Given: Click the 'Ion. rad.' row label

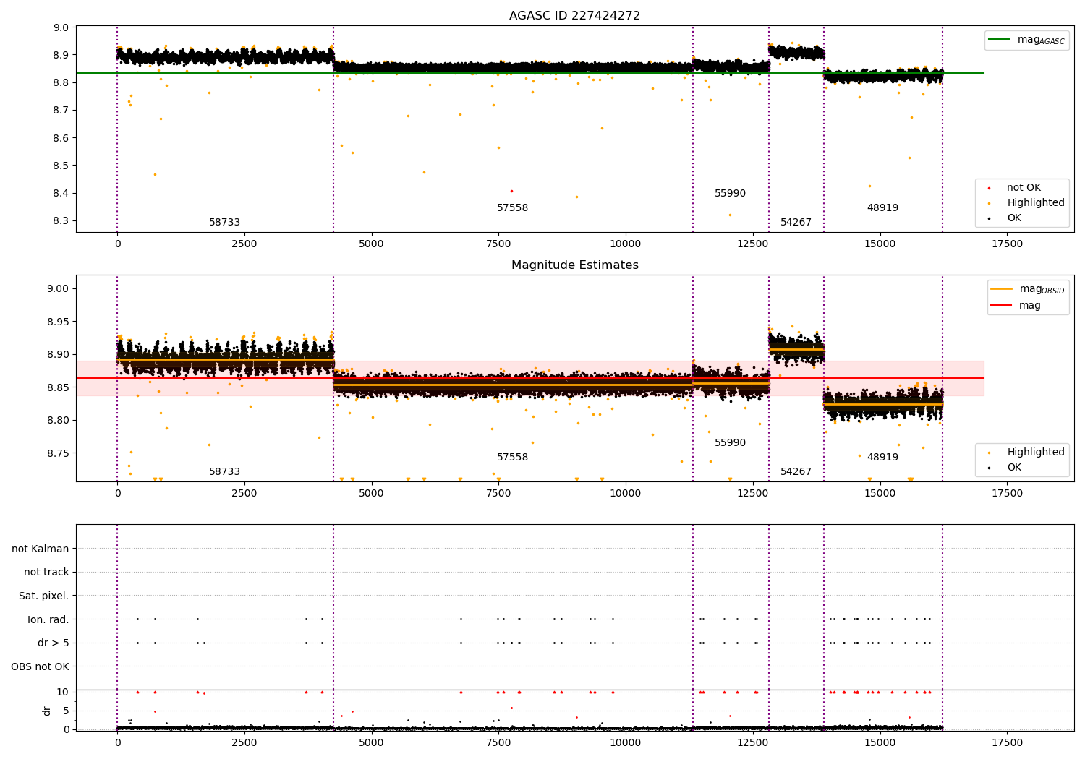Looking at the screenshot, I should 48,619.
